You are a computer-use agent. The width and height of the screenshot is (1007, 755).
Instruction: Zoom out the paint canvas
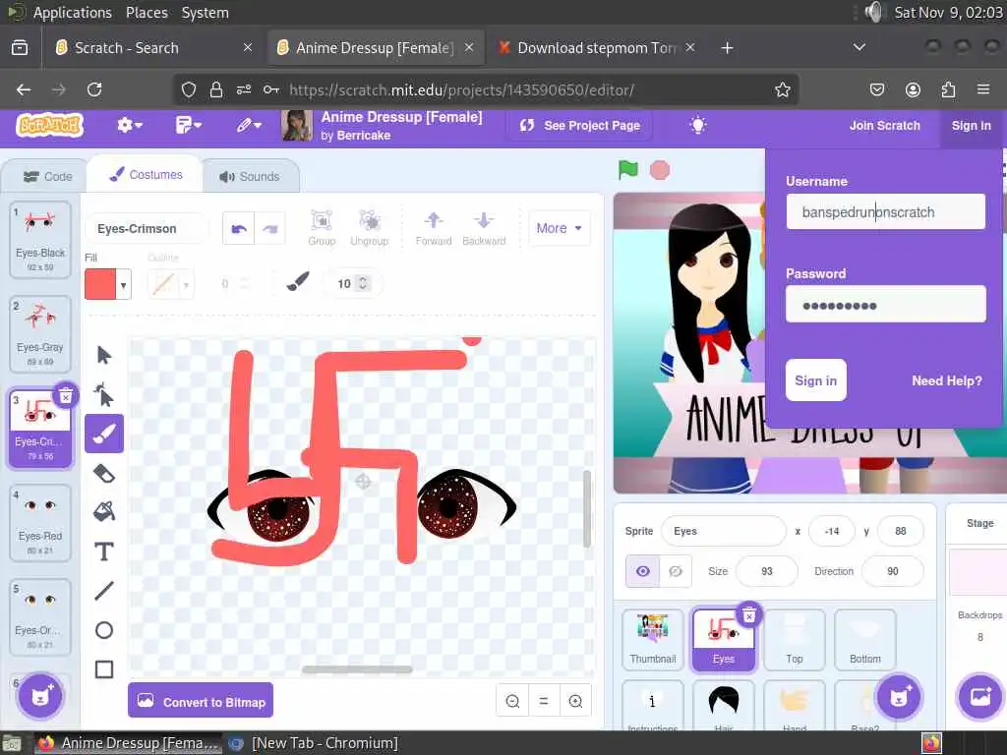pos(512,701)
